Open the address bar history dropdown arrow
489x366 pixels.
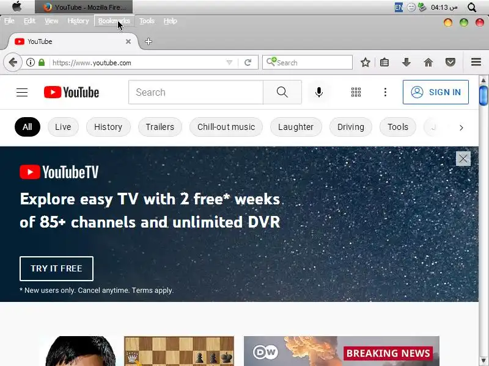[229, 63]
